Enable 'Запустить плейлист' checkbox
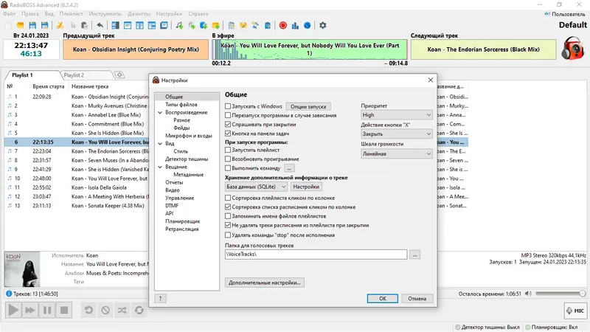 coord(228,150)
